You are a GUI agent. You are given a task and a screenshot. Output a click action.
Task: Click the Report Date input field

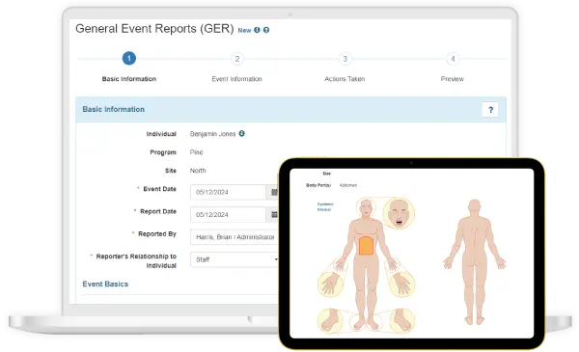pos(228,215)
